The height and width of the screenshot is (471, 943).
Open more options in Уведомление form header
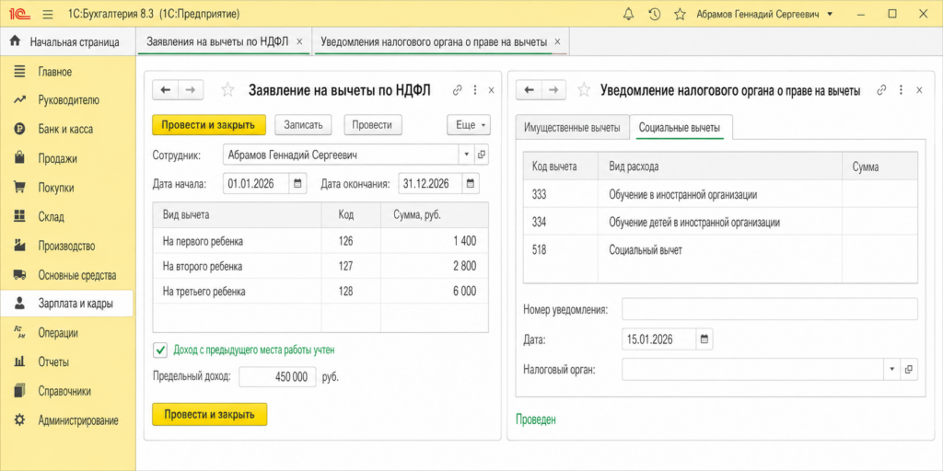click(x=901, y=90)
